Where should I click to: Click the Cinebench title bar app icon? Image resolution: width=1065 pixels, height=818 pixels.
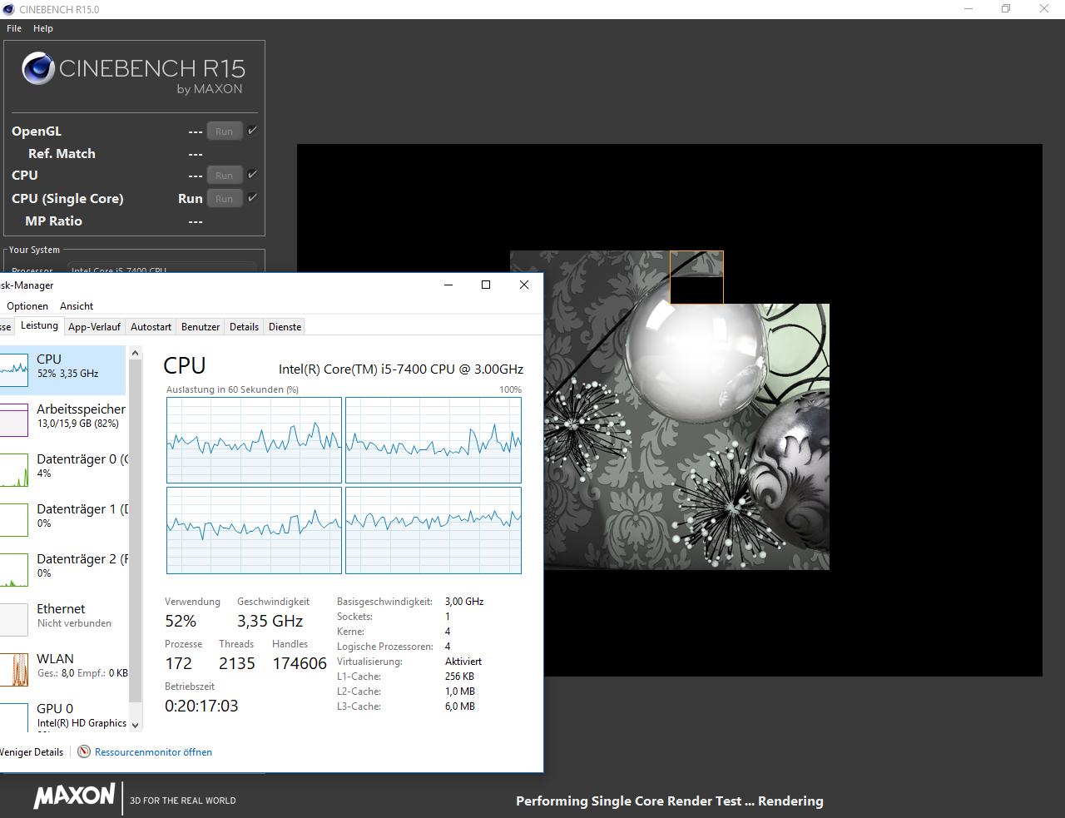click(x=8, y=9)
